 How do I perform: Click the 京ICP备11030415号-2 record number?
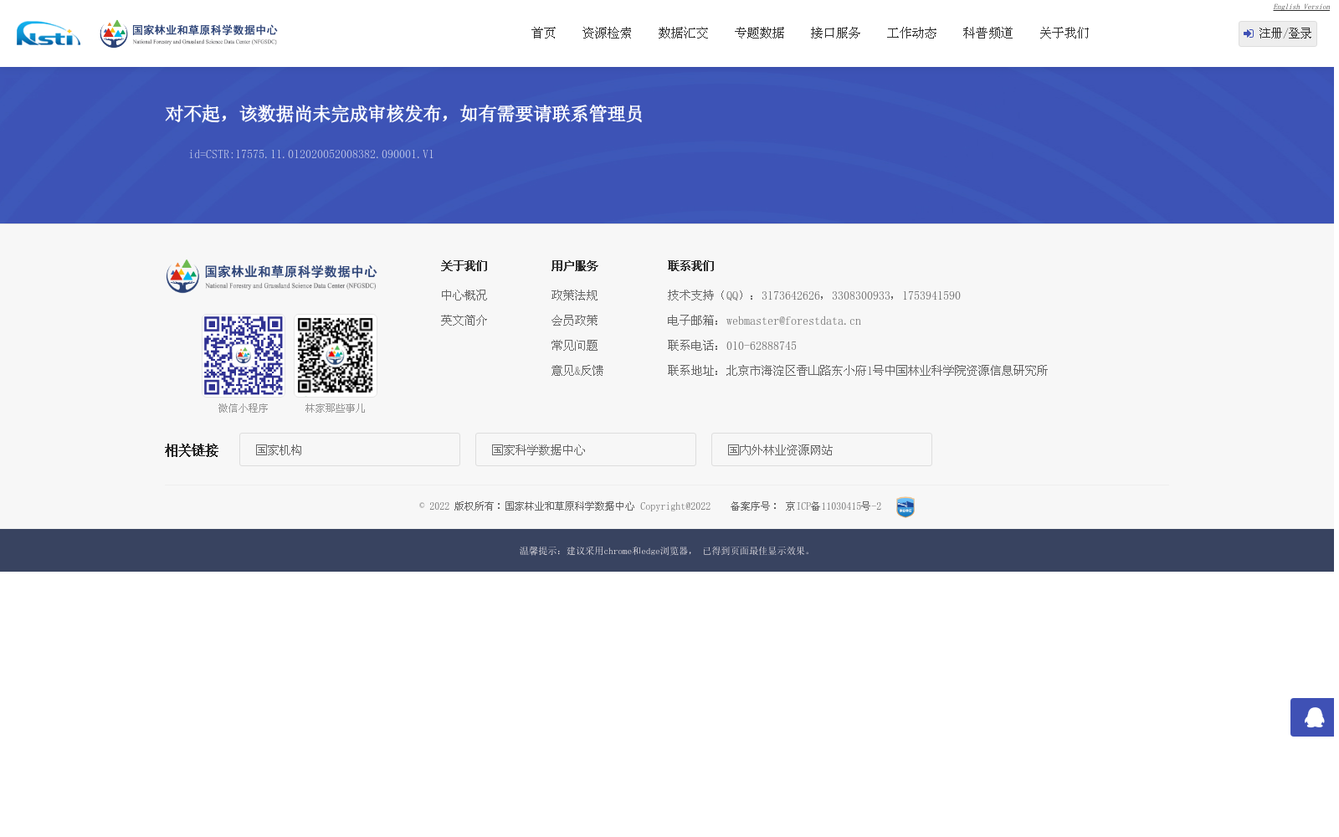(832, 506)
